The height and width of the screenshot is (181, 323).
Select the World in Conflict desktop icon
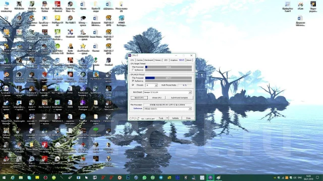tap(32, 7)
